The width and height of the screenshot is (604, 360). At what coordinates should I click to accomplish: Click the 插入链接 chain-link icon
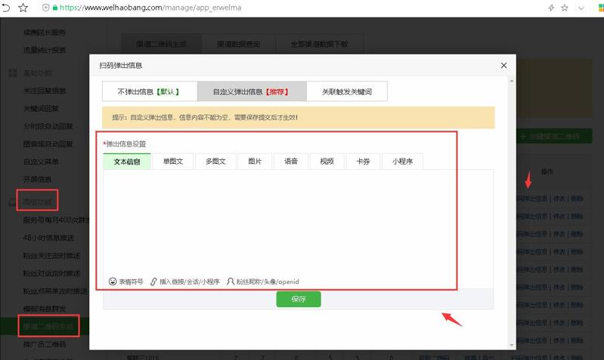[153, 282]
